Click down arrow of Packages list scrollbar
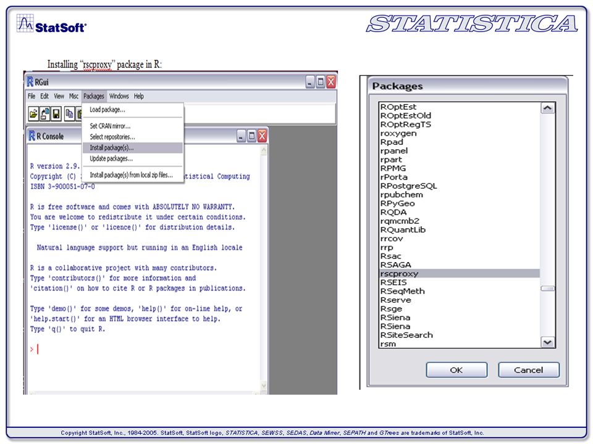 (547, 342)
